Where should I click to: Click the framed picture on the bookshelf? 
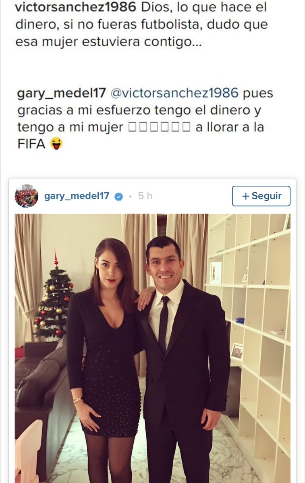click(x=216, y=273)
